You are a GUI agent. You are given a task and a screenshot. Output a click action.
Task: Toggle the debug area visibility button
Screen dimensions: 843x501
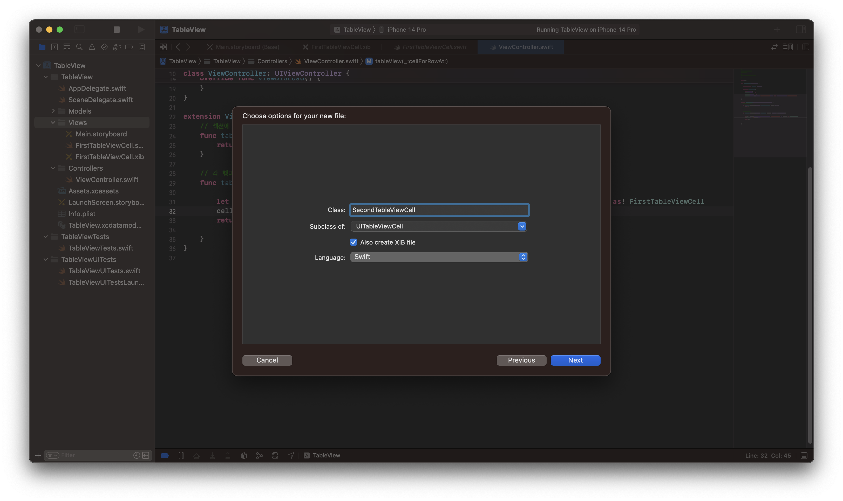[804, 455]
